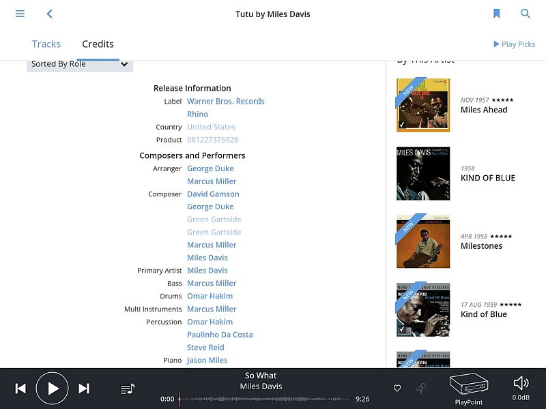This screenshot has width=546, height=409.
Task: Open Jason Miles piano link
Action: [207, 361]
